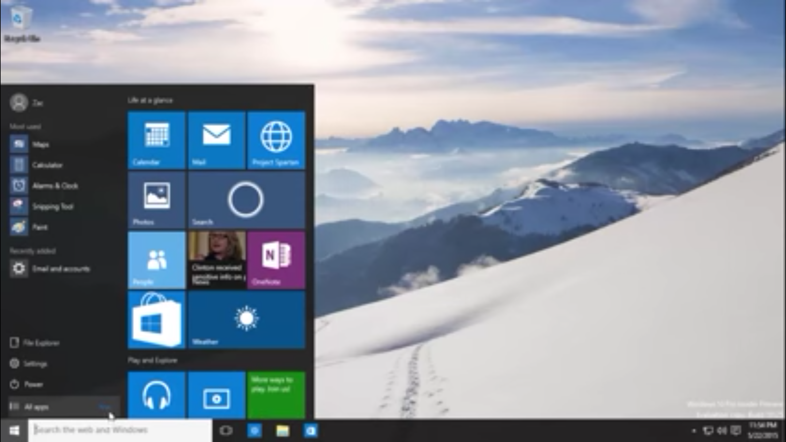Open the Music headphones tile
Screen dimensions: 786x442
[x=156, y=395]
